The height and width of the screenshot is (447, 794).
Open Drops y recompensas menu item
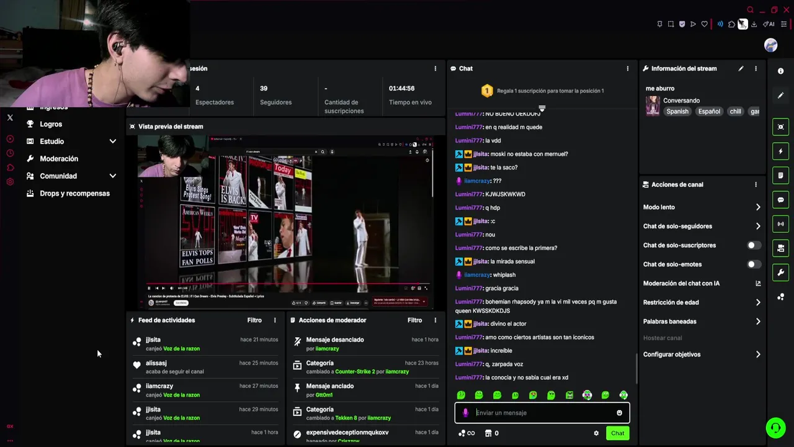coord(74,194)
